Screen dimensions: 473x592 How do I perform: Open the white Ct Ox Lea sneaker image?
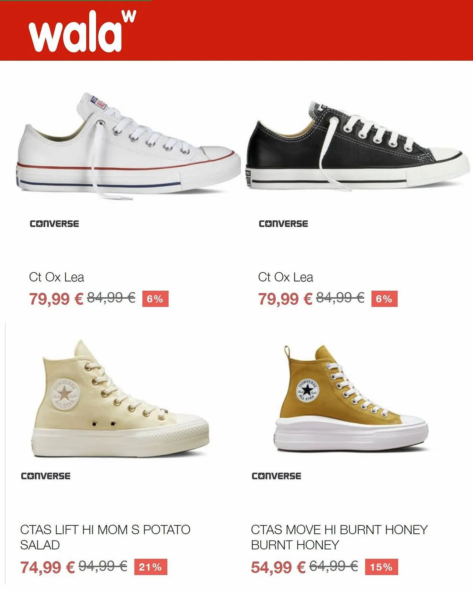(128, 146)
